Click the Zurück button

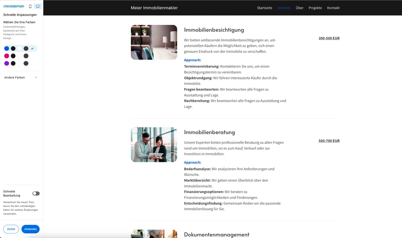[11, 229]
